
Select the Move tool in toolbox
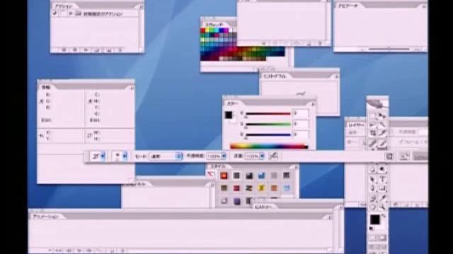pyautogui.click(x=382, y=116)
